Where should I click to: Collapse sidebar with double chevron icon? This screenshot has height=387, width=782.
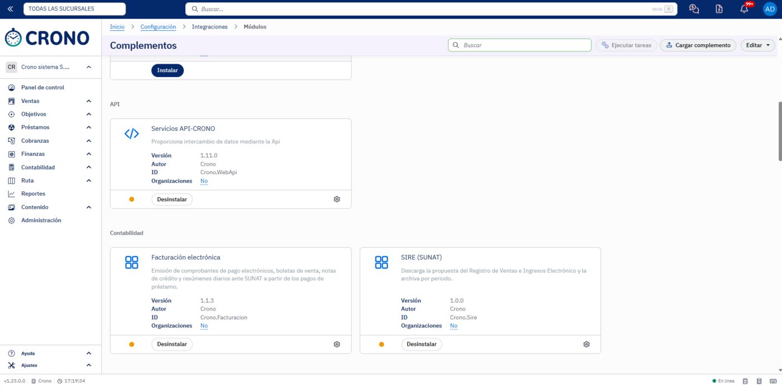[10, 9]
